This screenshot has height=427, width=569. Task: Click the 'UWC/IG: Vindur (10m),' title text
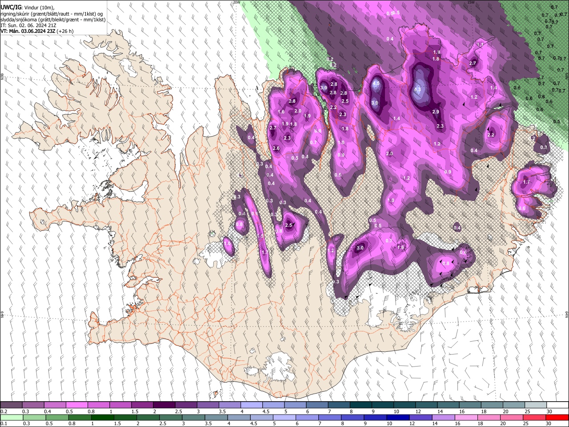[28, 8]
